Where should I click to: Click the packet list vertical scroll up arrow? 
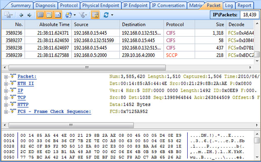257,24
